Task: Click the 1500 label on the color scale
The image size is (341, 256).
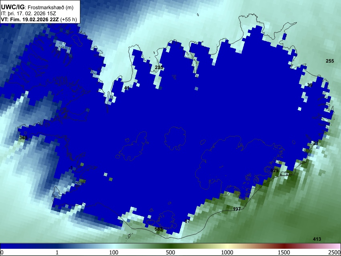Action: (284, 252)
